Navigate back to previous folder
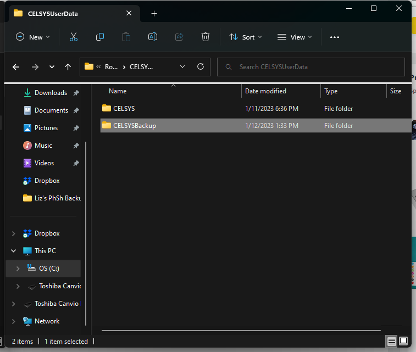The image size is (416, 352). coord(16,66)
